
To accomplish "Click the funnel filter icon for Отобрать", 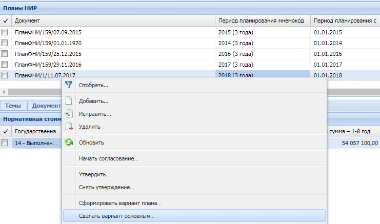I will coord(69,85).
